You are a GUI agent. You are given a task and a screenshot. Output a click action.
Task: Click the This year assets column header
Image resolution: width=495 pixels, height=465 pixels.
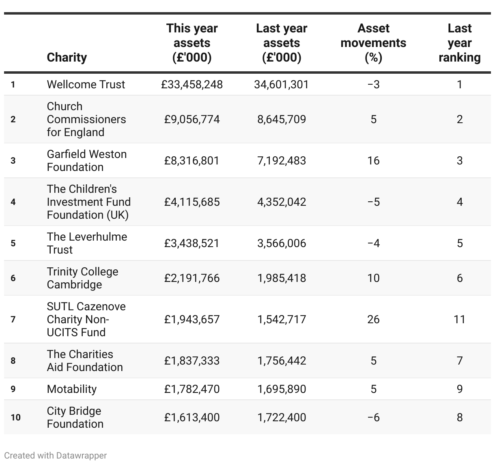pos(192,43)
